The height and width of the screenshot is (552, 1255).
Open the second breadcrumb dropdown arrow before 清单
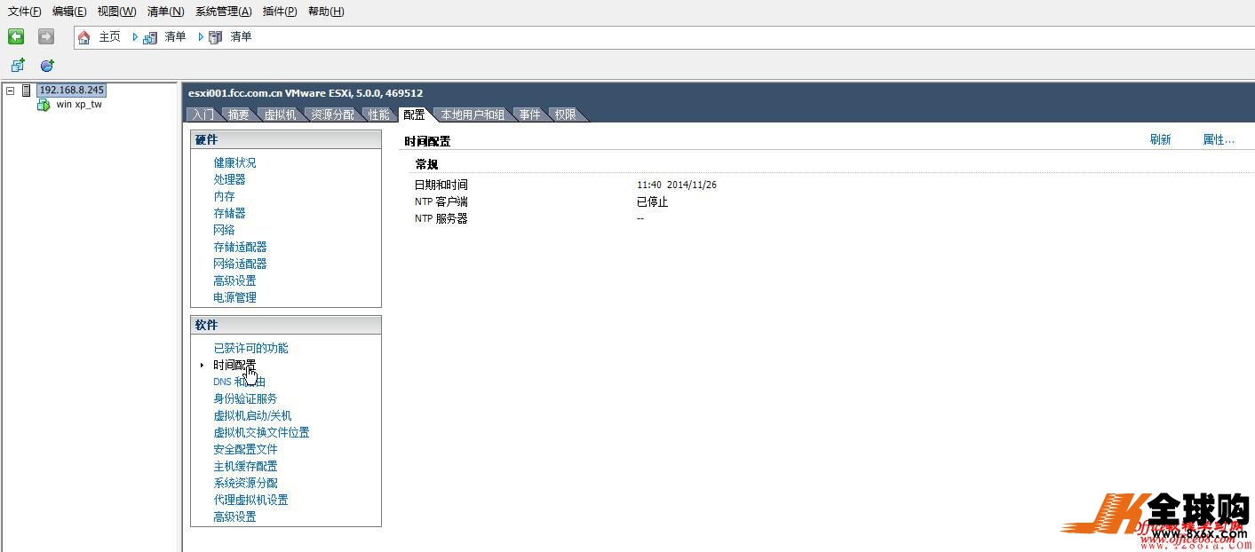click(201, 37)
